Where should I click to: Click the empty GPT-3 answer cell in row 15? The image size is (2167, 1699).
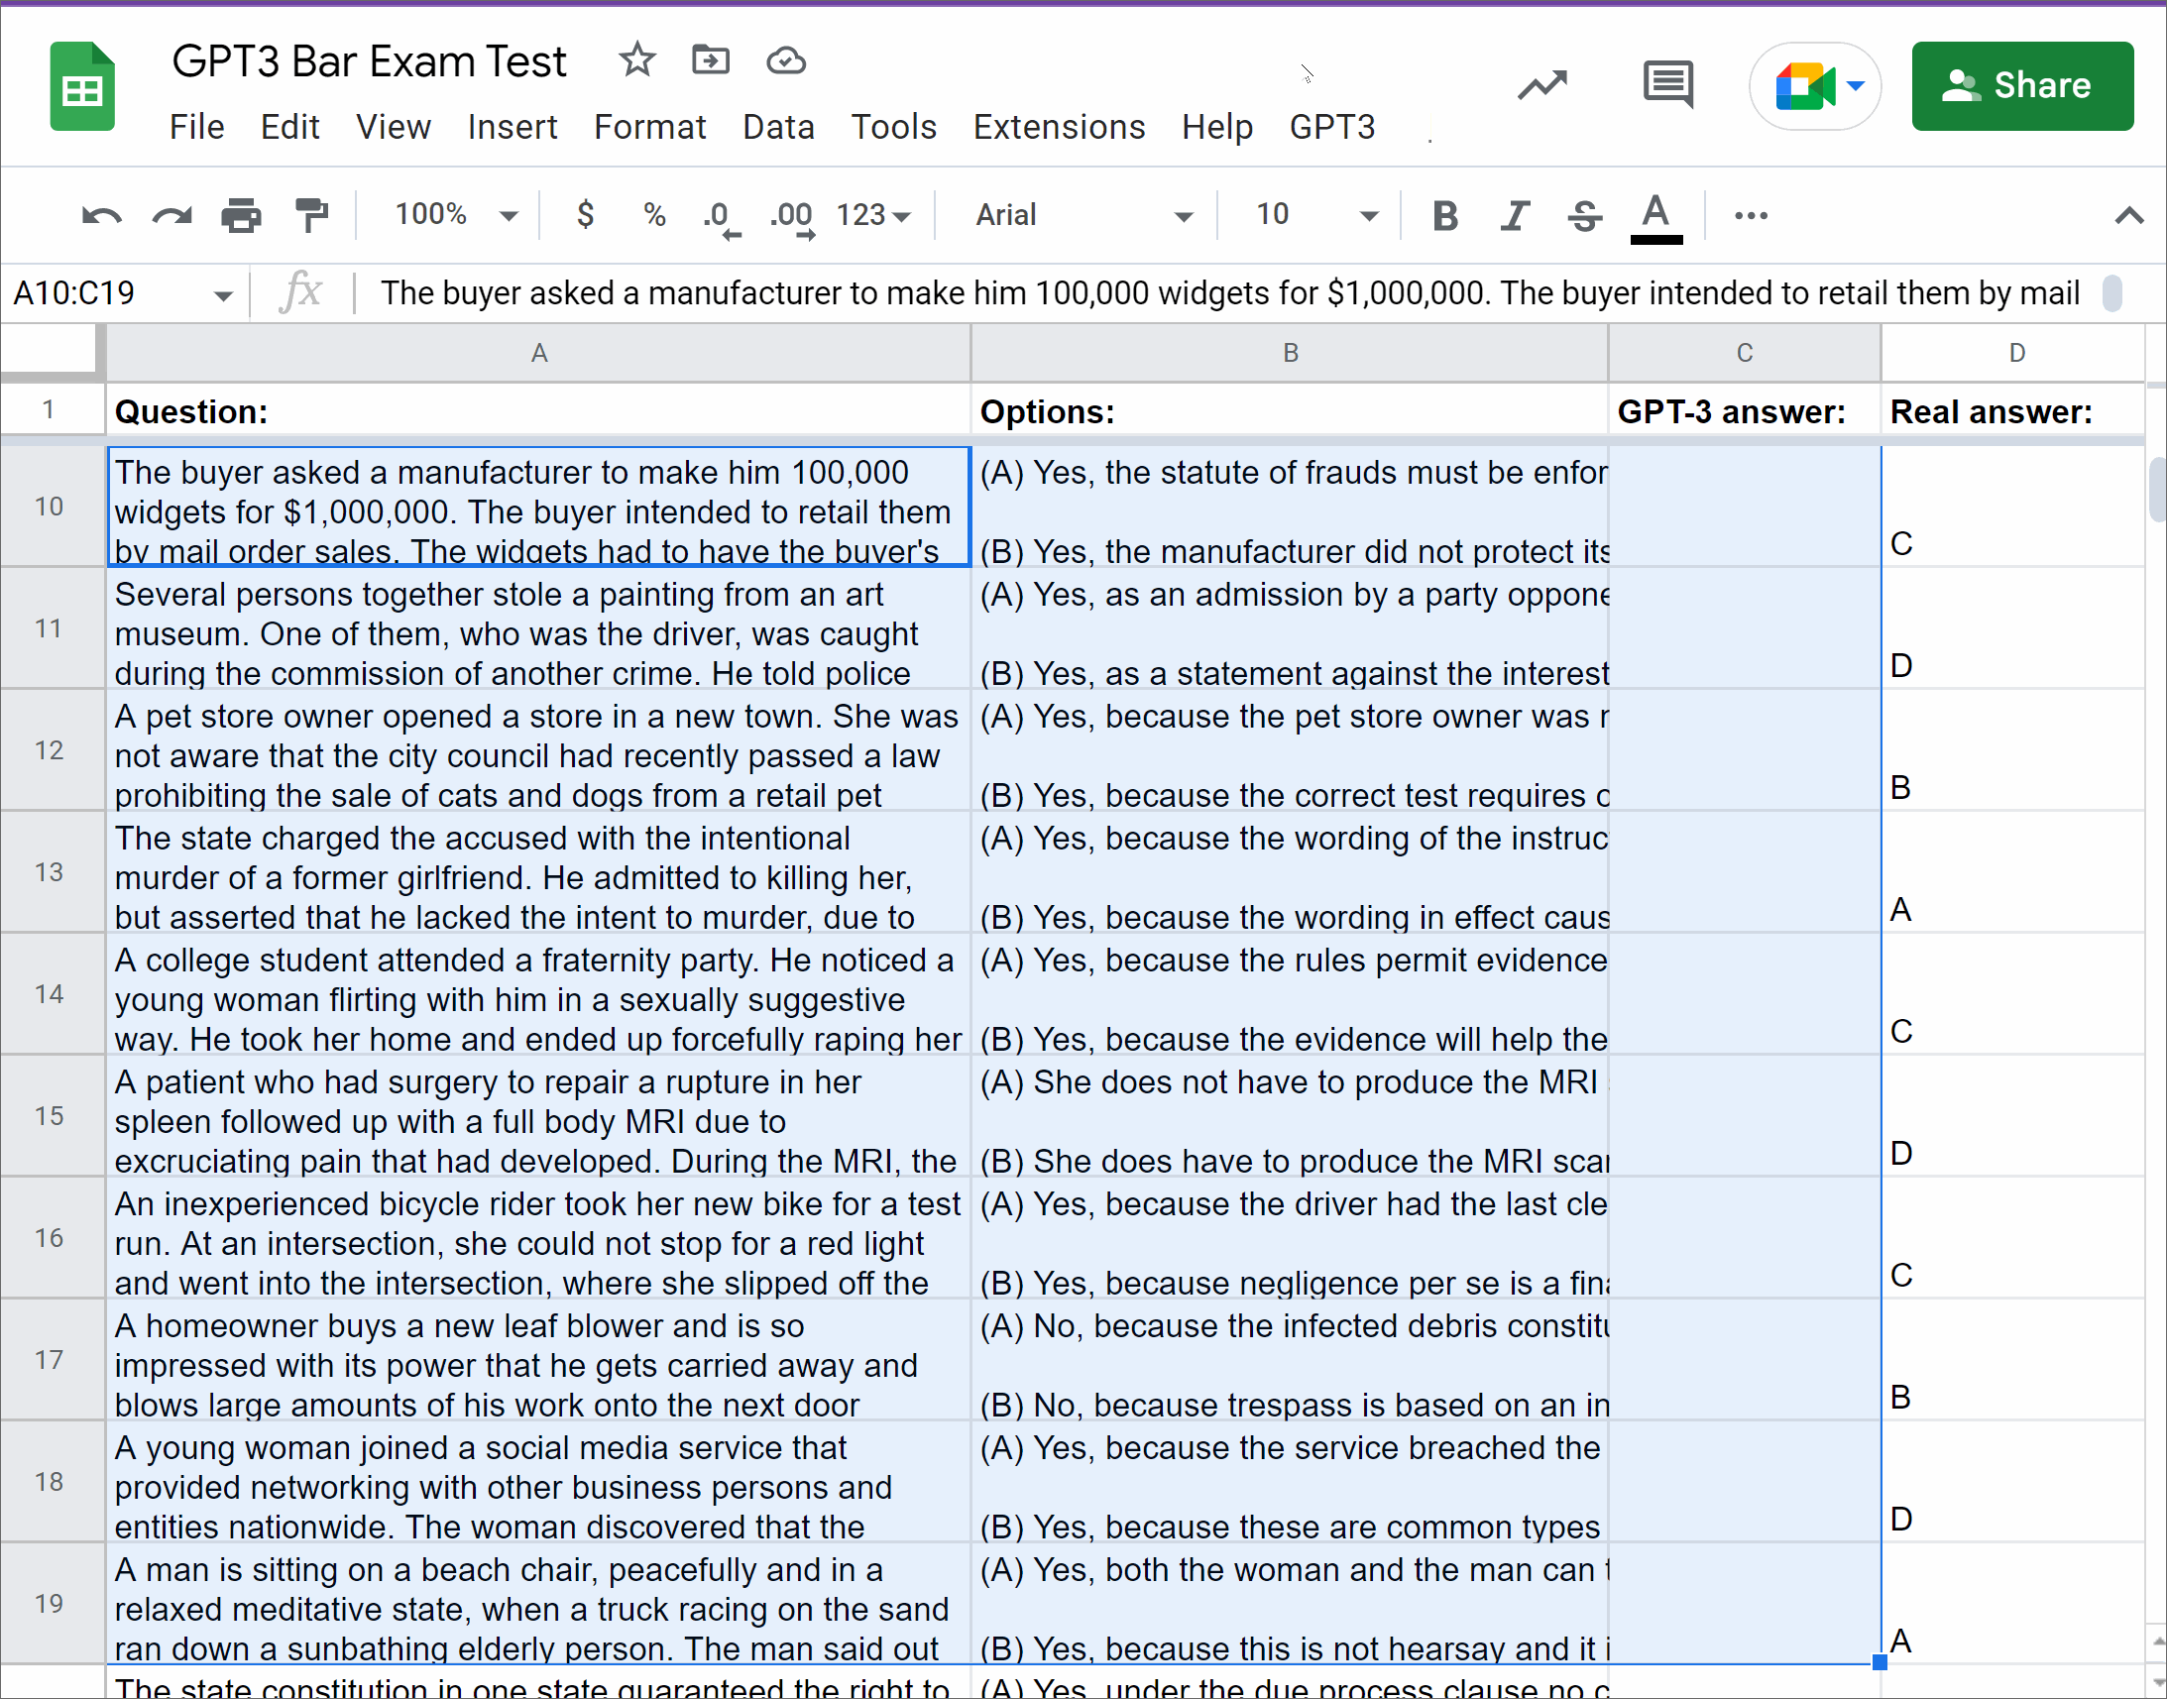point(1744,1117)
